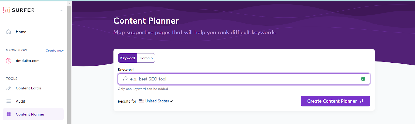Click the Content Planner grid icon
415x124 pixels.
tap(9, 114)
